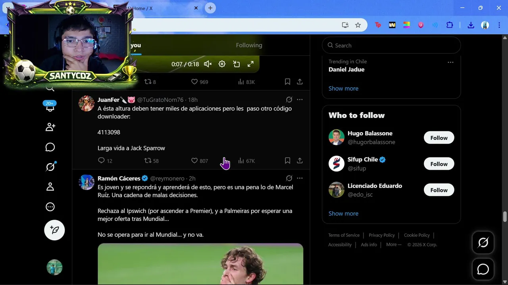Open Terms of Service link
The width and height of the screenshot is (508, 285).
coord(344,235)
